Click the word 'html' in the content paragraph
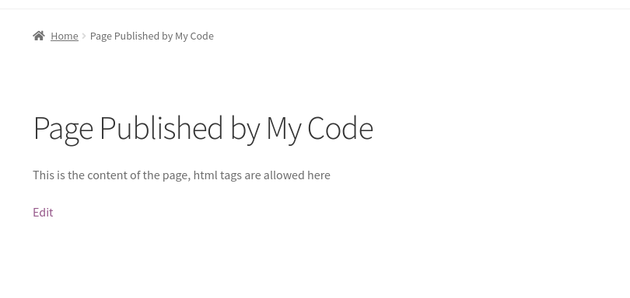This screenshot has width=630, height=298. (205, 175)
